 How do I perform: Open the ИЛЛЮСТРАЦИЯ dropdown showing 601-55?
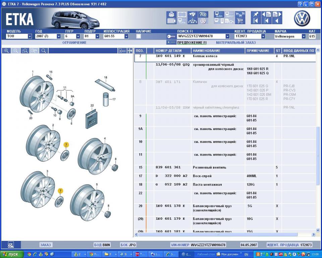pyautogui.click(x=126, y=36)
